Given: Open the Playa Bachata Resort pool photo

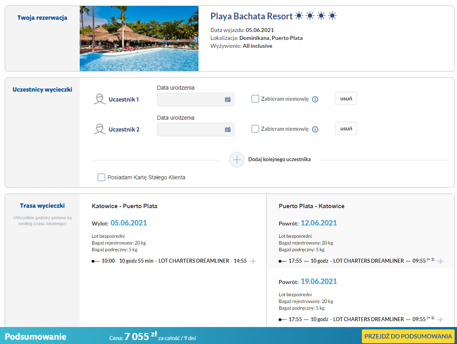Looking at the screenshot, I should pyautogui.click(x=139, y=39).
